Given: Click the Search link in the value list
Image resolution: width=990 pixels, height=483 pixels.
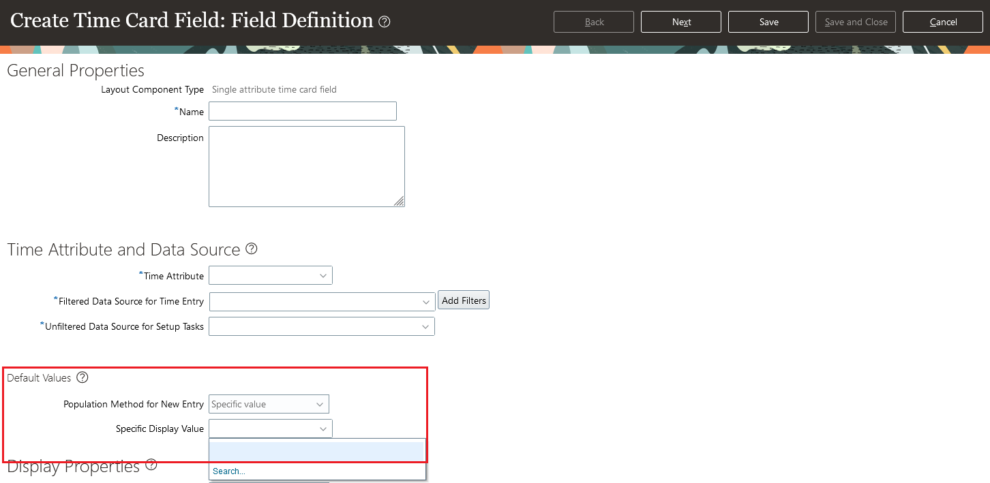Looking at the screenshot, I should tap(228, 471).
